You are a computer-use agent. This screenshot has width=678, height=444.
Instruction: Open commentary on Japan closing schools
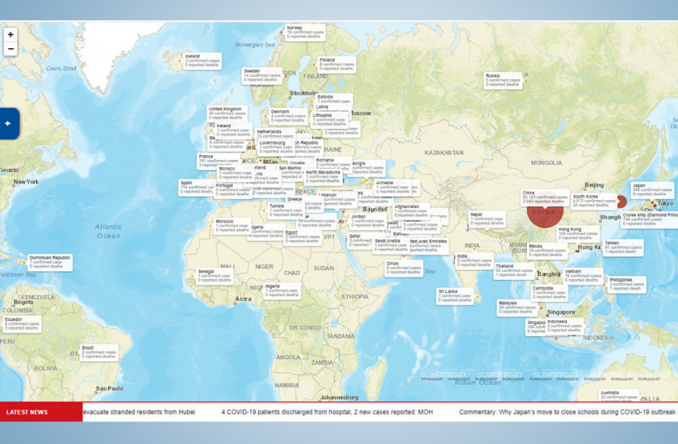[568, 412]
